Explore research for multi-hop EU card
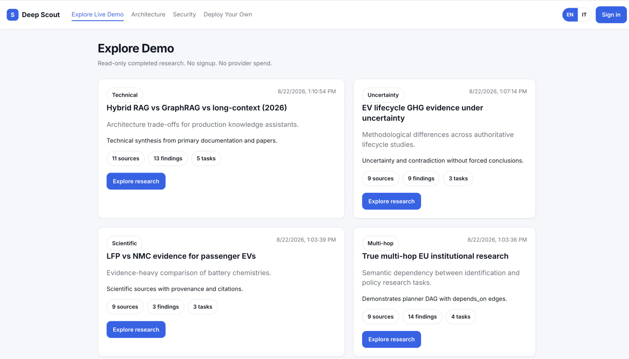Screen dimensions: 629x359 (x=391, y=339)
